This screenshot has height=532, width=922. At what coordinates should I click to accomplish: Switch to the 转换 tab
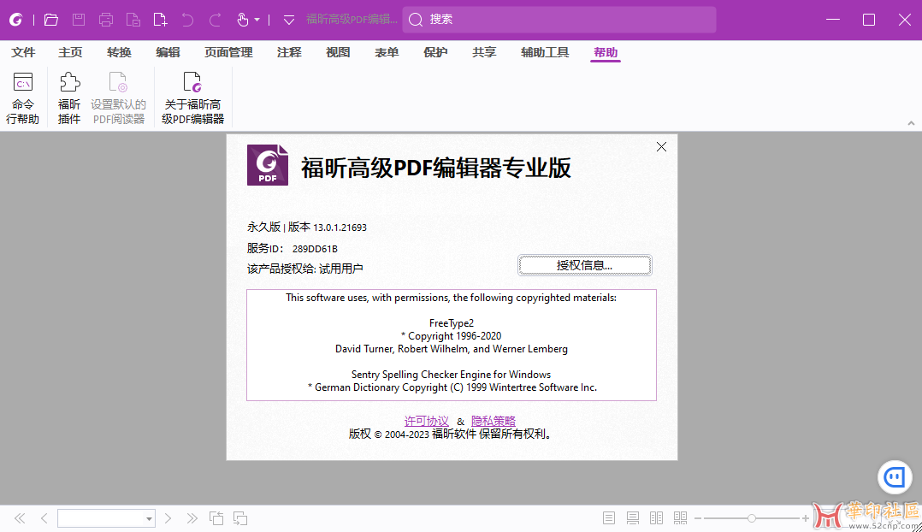click(x=119, y=52)
